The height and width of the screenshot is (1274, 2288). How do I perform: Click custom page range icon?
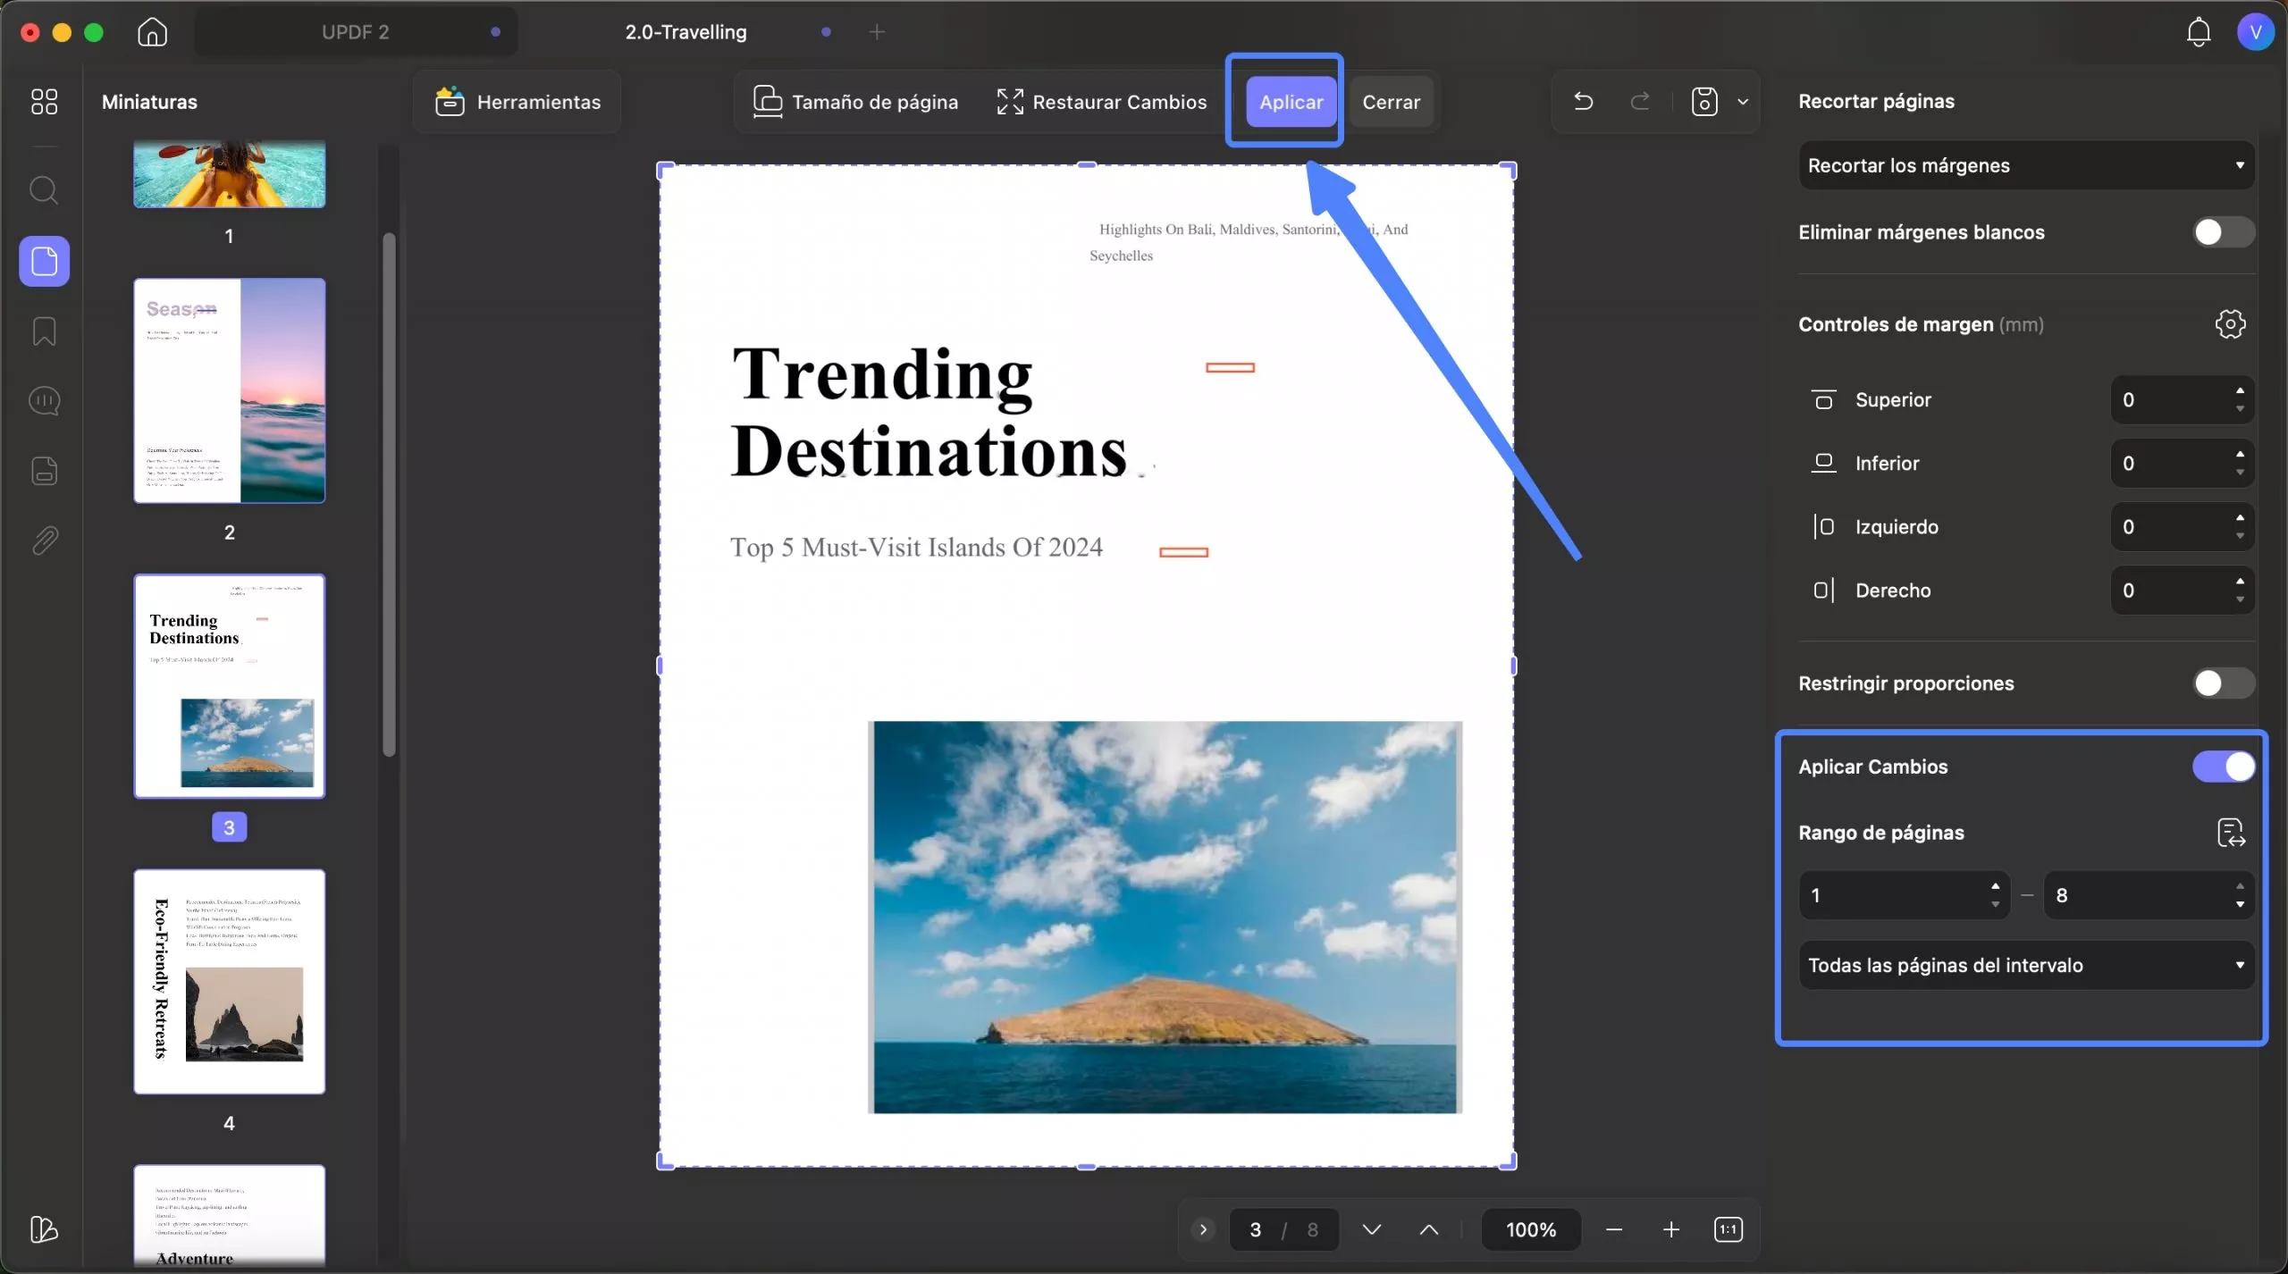tap(2231, 833)
